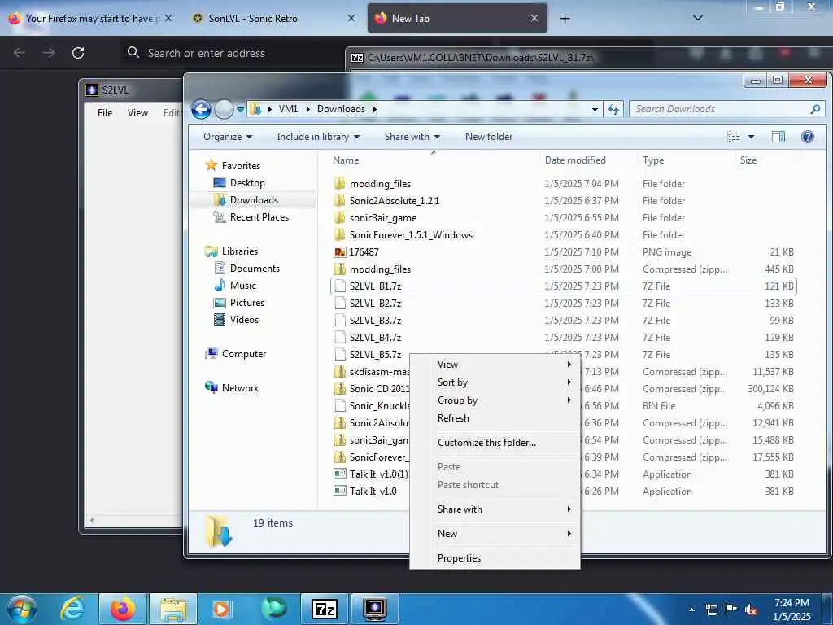Switch to the SonLVL - Sonic Retro tab

tap(273, 19)
